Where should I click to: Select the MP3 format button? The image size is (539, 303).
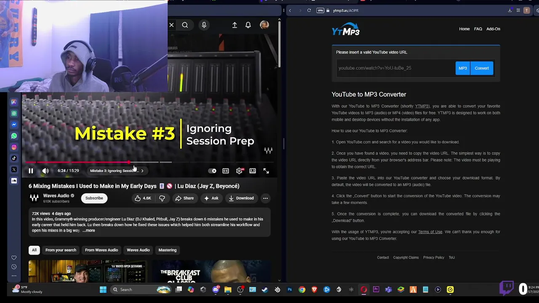[463, 68]
